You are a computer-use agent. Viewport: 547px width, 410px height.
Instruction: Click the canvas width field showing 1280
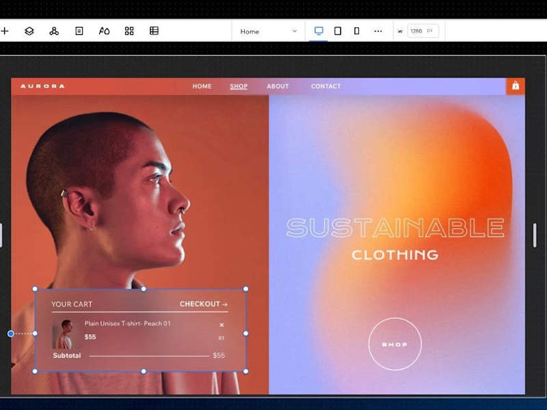(x=423, y=31)
